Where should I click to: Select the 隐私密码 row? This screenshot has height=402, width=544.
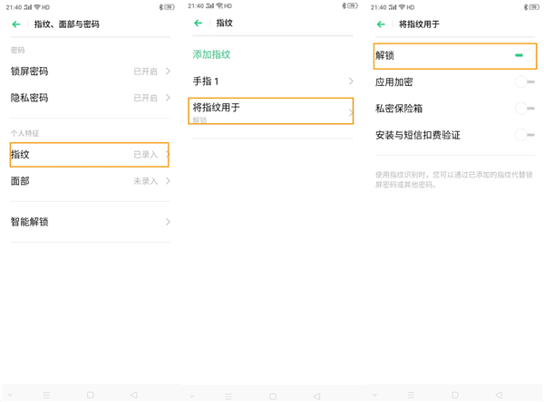(89, 98)
